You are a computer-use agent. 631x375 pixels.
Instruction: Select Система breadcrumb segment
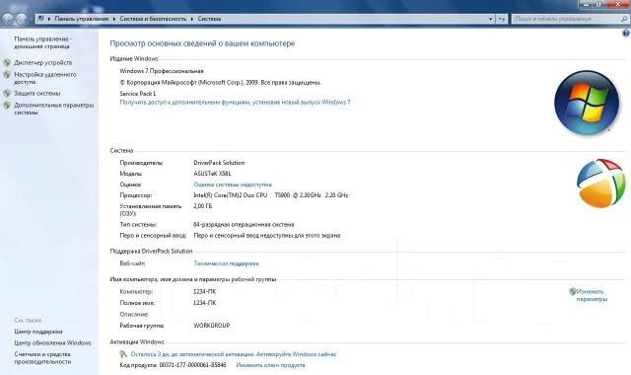pos(209,19)
